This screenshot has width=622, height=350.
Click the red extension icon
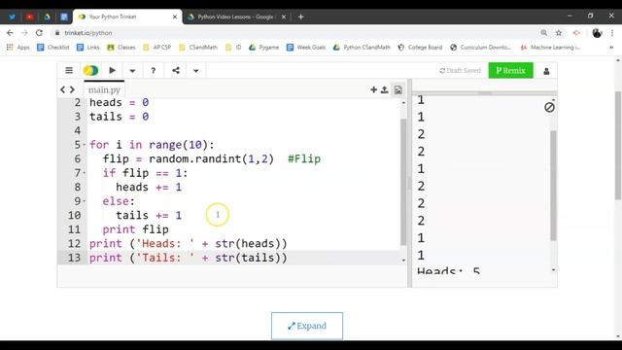pyautogui.click(x=576, y=33)
